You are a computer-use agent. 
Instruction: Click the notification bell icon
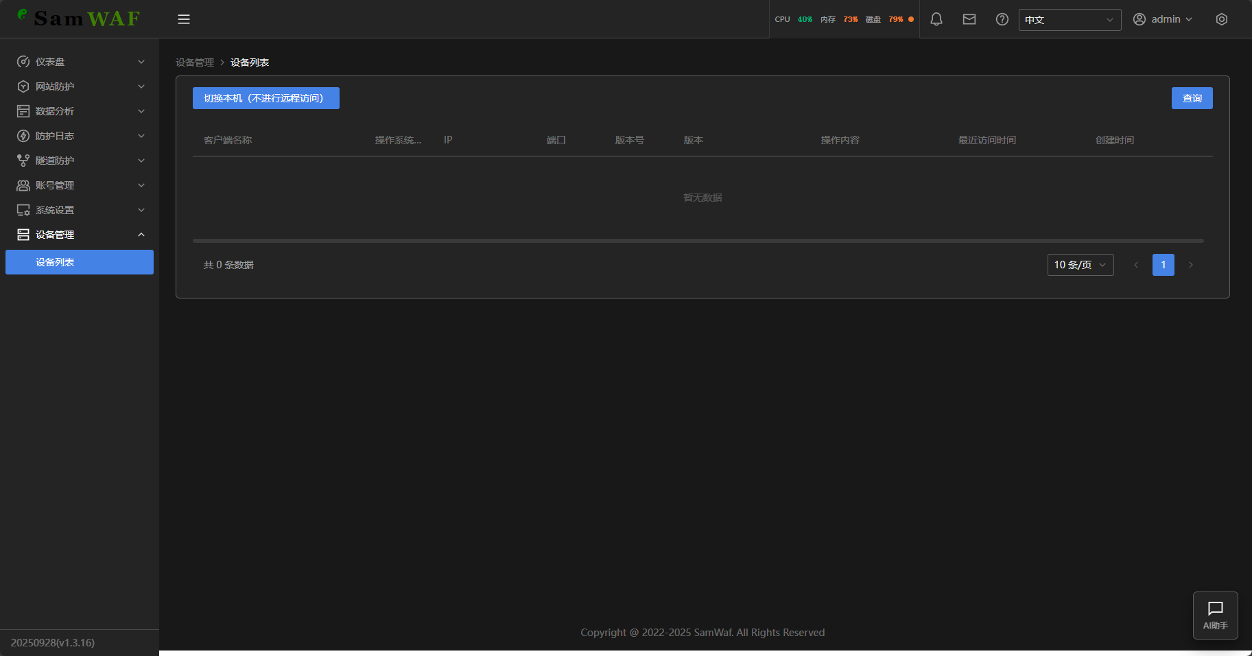pyautogui.click(x=936, y=19)
